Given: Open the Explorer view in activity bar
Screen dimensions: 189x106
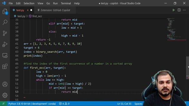Looking at the screenshot, I should [5, 11].
